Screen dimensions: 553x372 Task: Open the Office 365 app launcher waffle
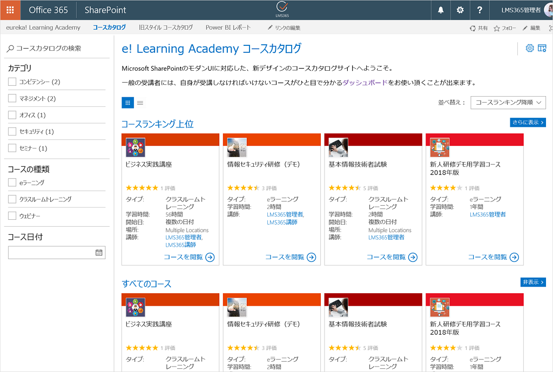pyautogui.click(x=10, y=10)
